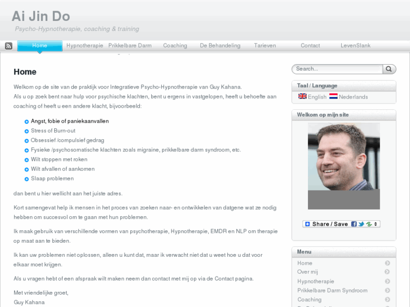Click the Home page heading
The image size is (410, 307).
click(25, 72)
